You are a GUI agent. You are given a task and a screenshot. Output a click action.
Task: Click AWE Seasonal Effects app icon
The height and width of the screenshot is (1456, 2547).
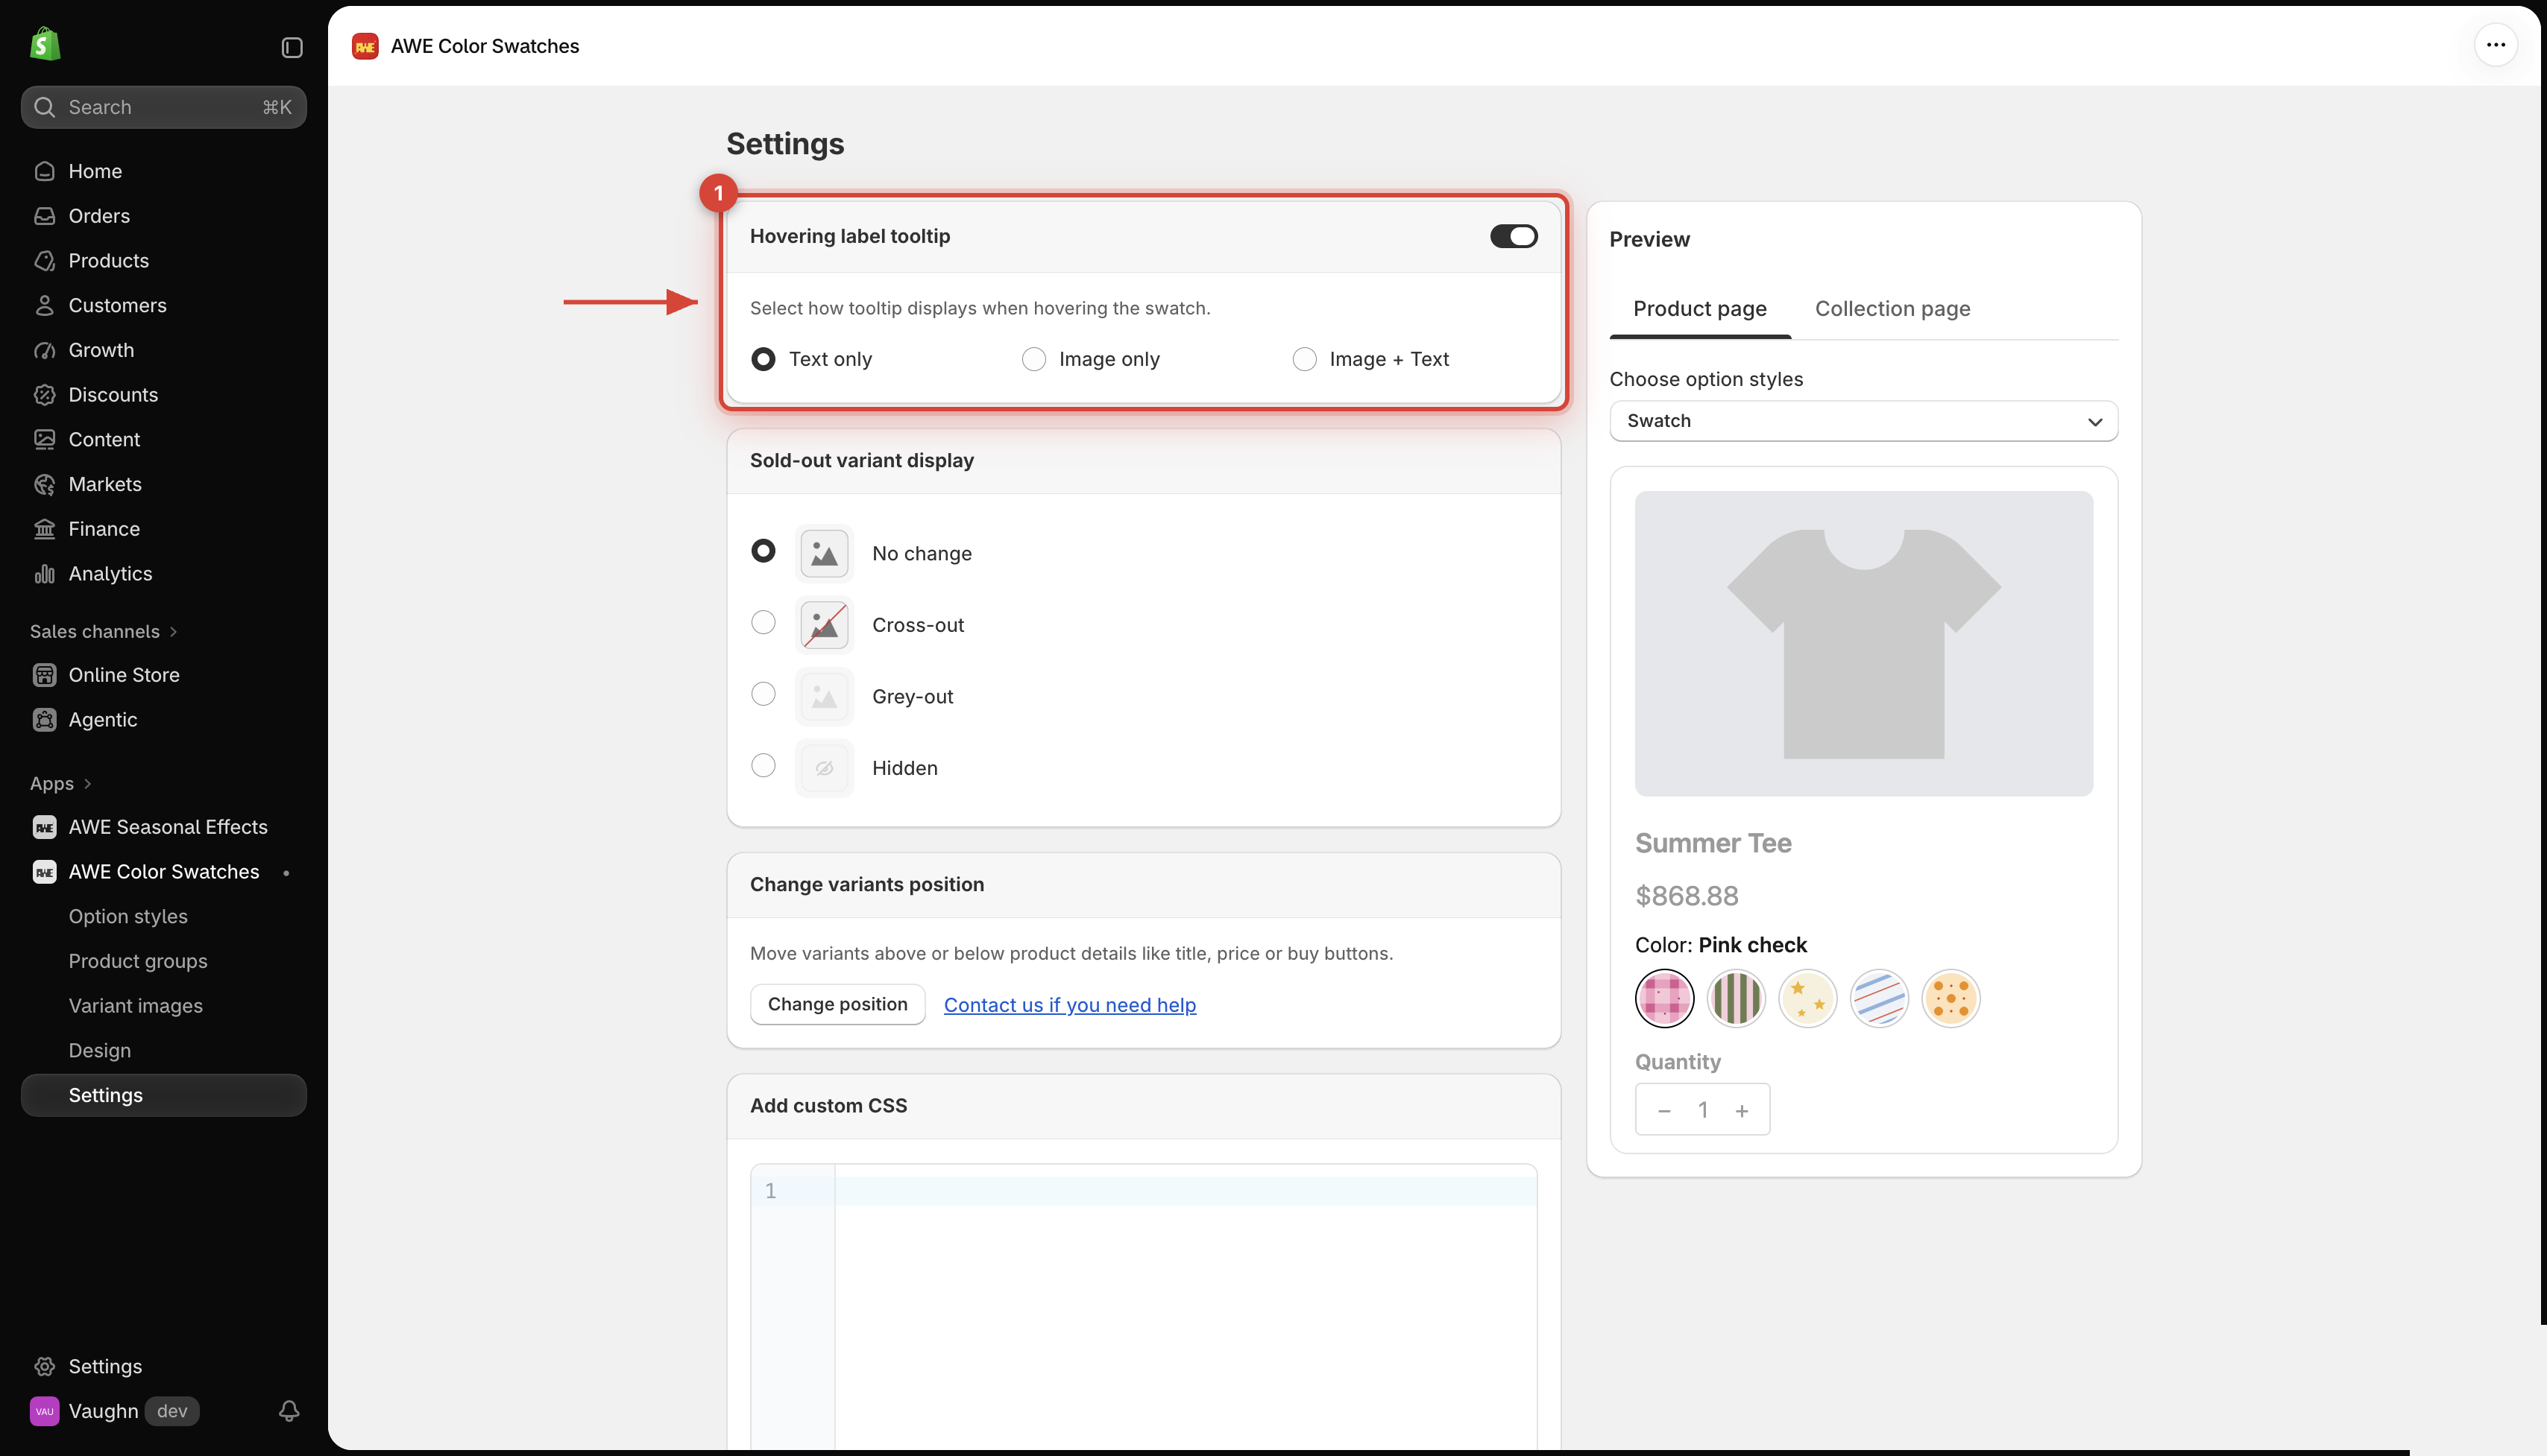coord(44,827)
